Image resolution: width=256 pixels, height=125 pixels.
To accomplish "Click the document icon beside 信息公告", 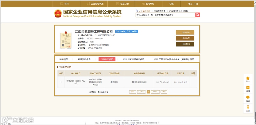I will coord(118,4).
